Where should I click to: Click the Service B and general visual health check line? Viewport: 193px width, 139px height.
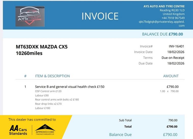click(70, 87)
